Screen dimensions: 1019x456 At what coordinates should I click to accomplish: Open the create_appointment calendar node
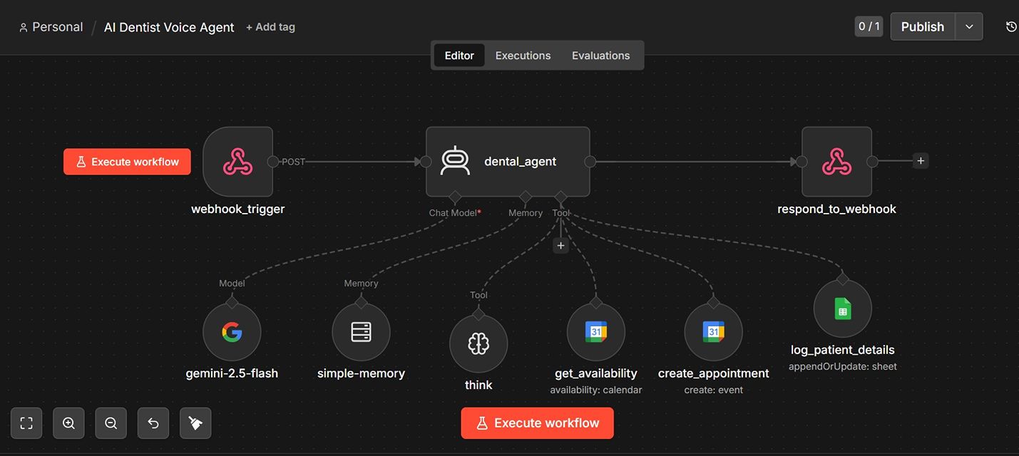point(713,332)
